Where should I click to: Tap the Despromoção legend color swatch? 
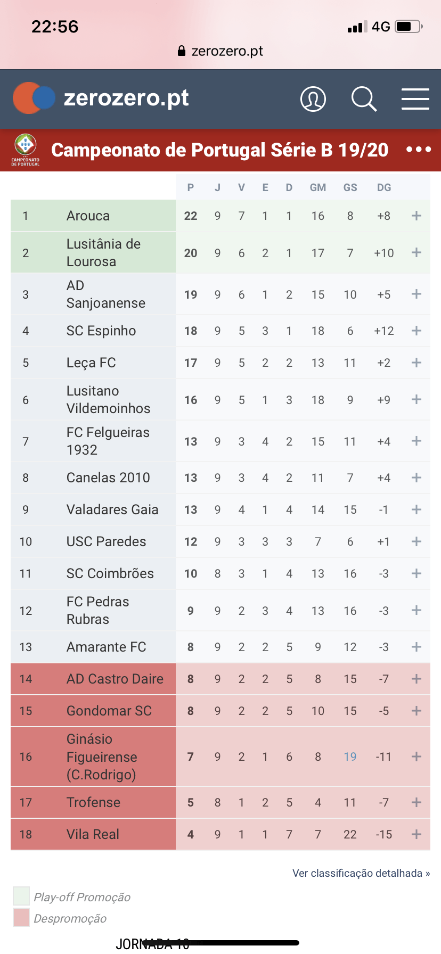[21, 917]
